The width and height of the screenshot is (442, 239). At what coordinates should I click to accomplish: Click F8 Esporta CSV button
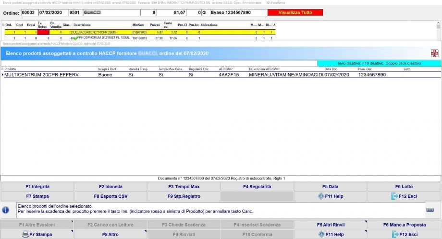coord(110,196)
